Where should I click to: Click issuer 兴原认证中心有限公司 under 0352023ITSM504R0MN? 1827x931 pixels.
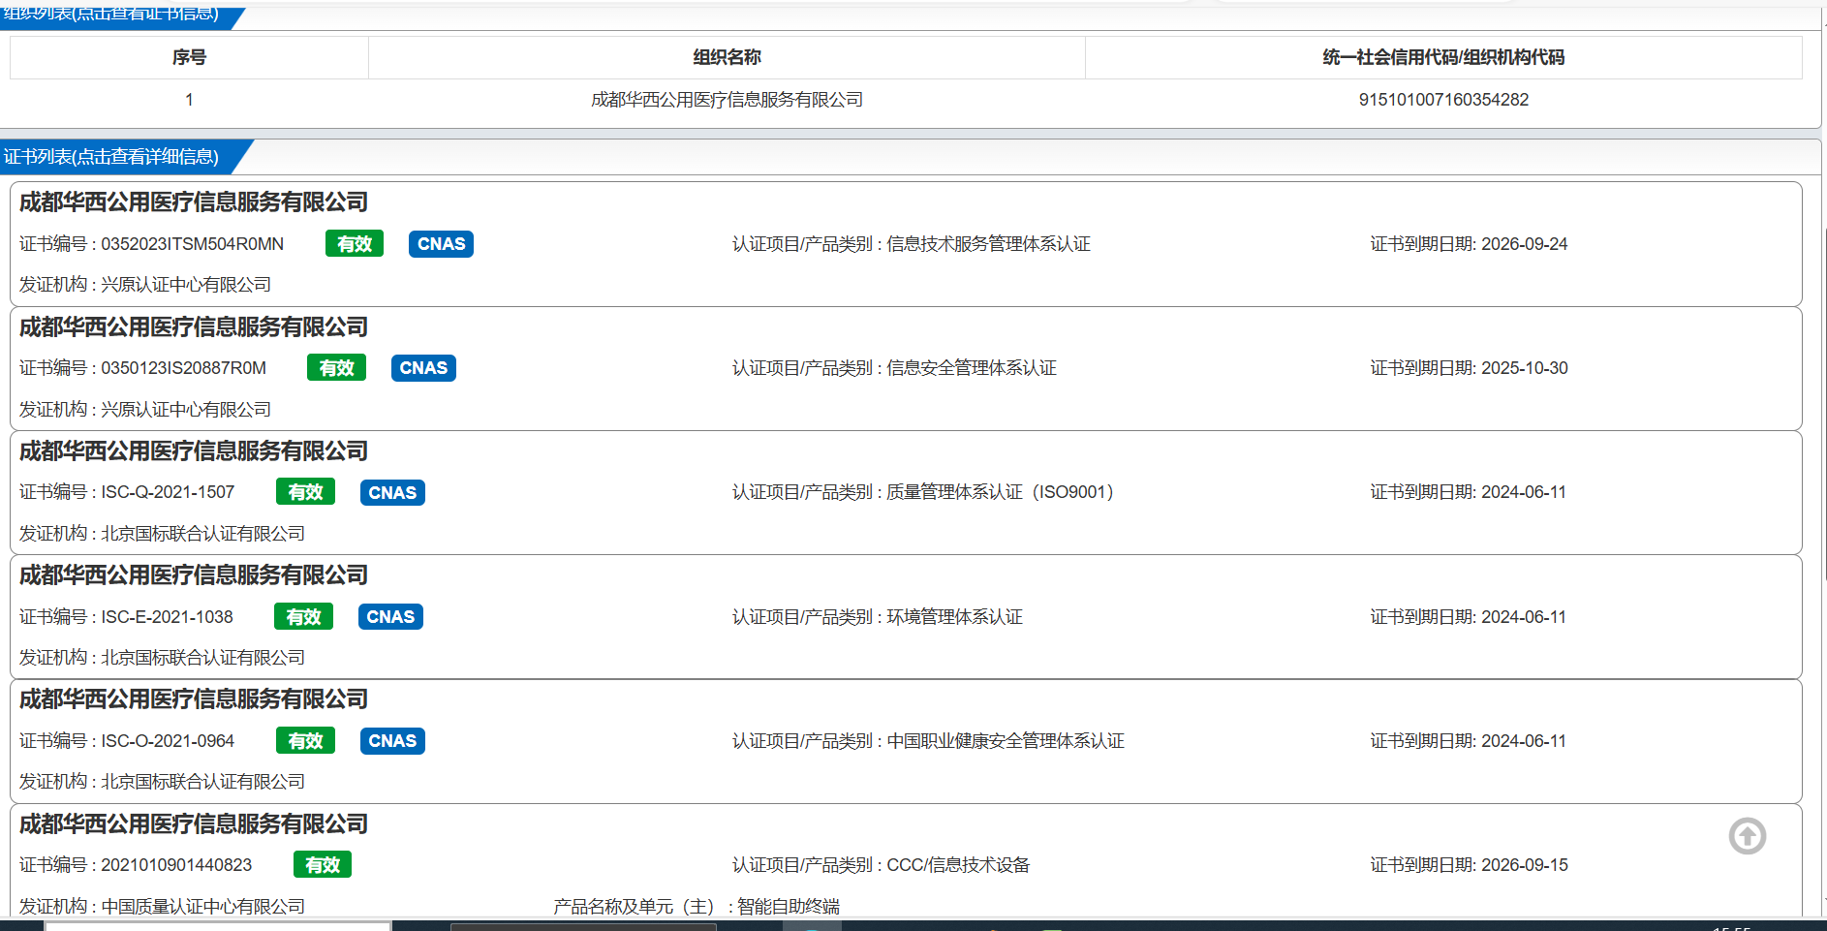point(186,285)
